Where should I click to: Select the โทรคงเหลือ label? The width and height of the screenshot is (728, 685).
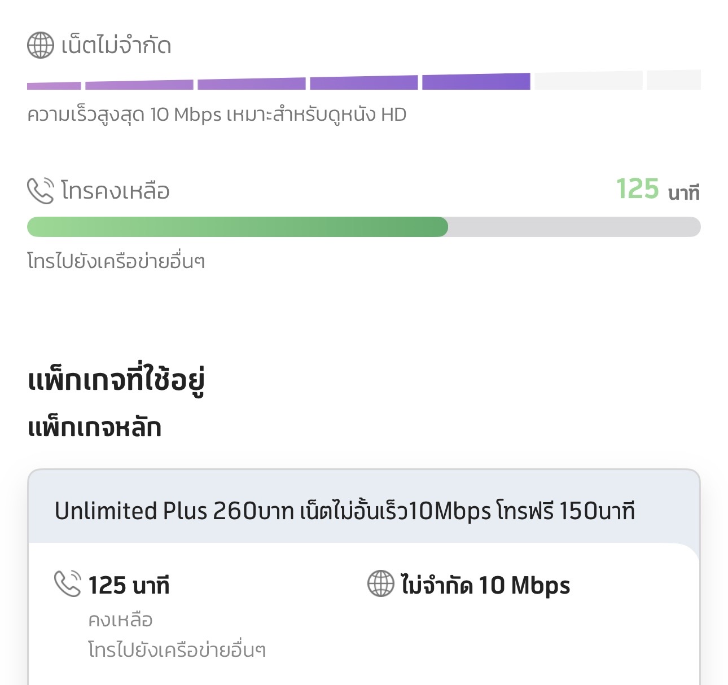115,191
